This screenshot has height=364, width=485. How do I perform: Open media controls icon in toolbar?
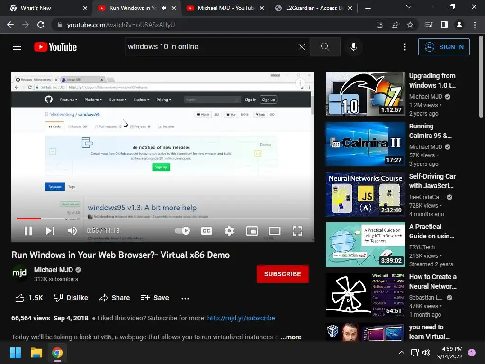[429, 25]
